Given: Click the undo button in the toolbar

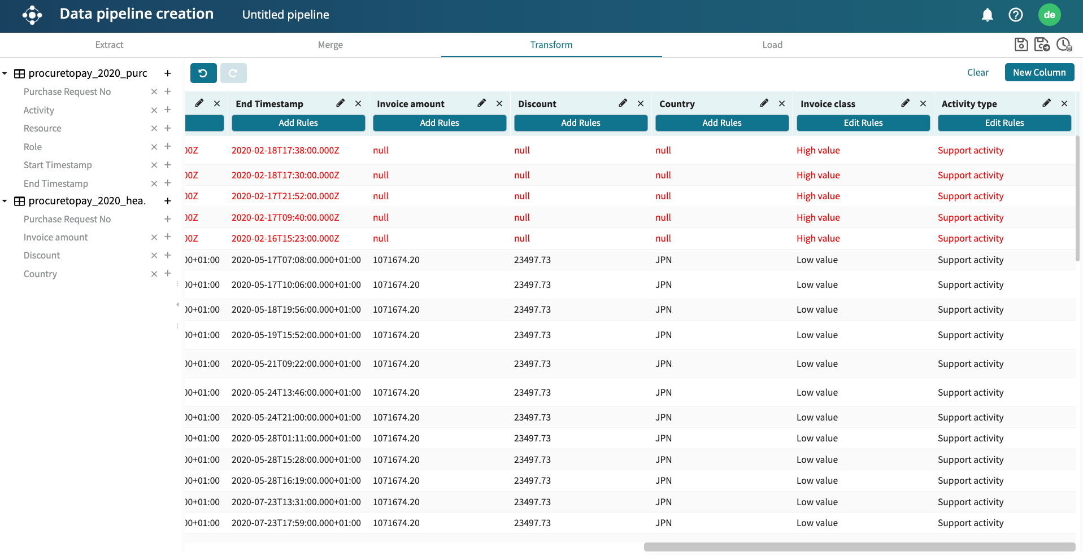Looking at the screenshot, I should point(203,73).
